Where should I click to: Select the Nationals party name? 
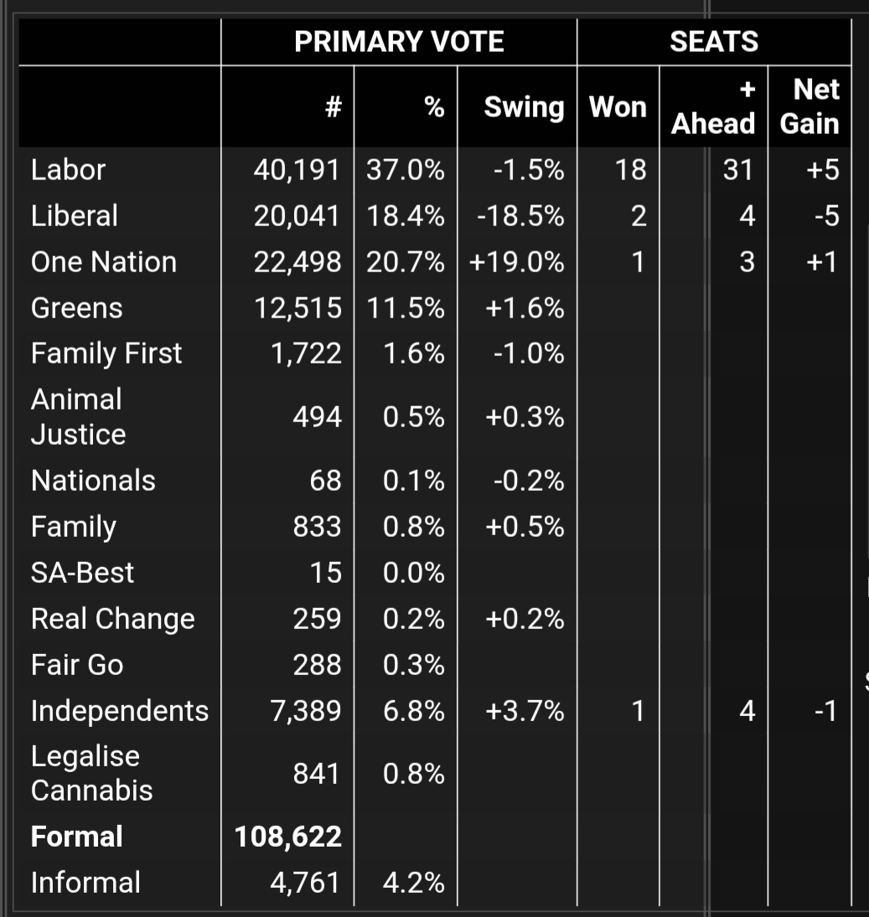pyautogui.click(x=93, y=481)
